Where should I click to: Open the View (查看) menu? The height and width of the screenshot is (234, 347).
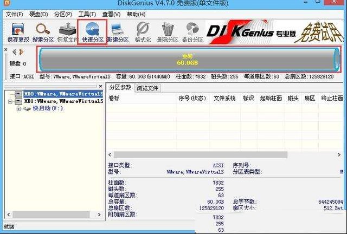(111, 15)
